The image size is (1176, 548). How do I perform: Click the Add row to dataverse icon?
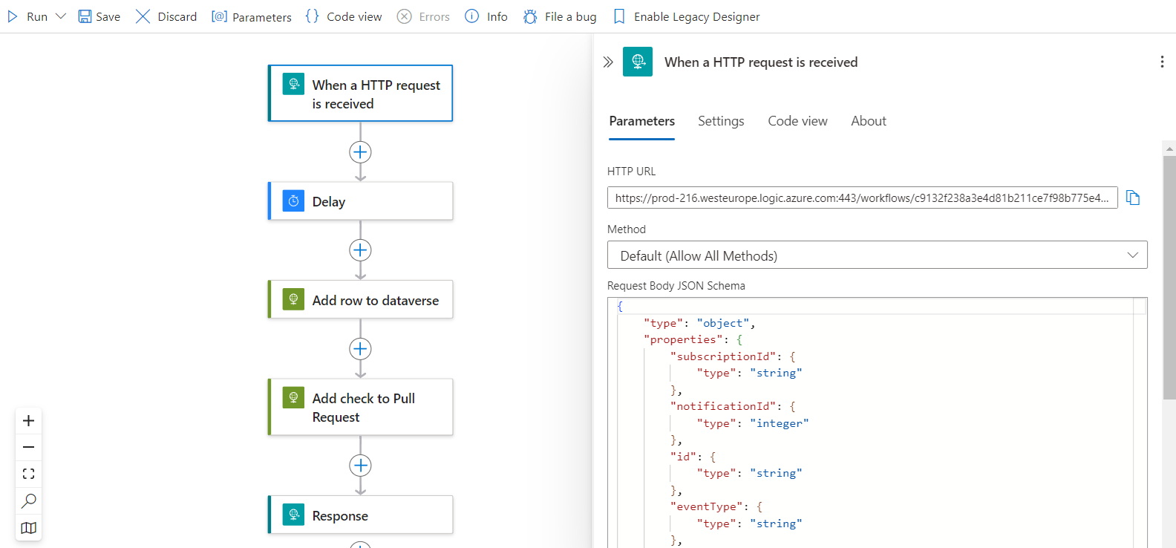tap(294, 299)
